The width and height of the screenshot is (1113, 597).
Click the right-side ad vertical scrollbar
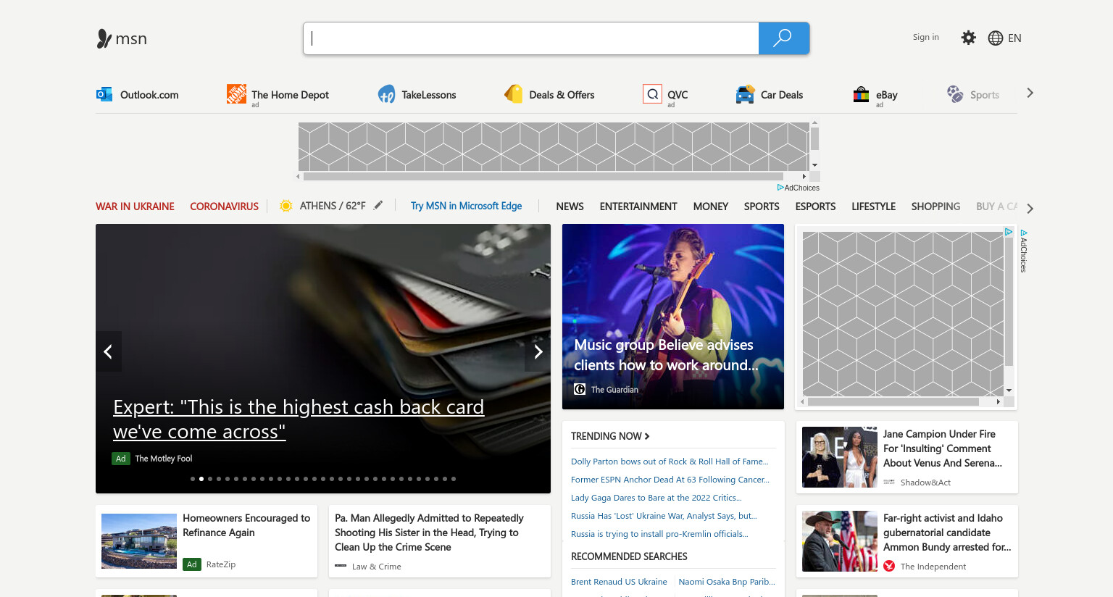1009,301
